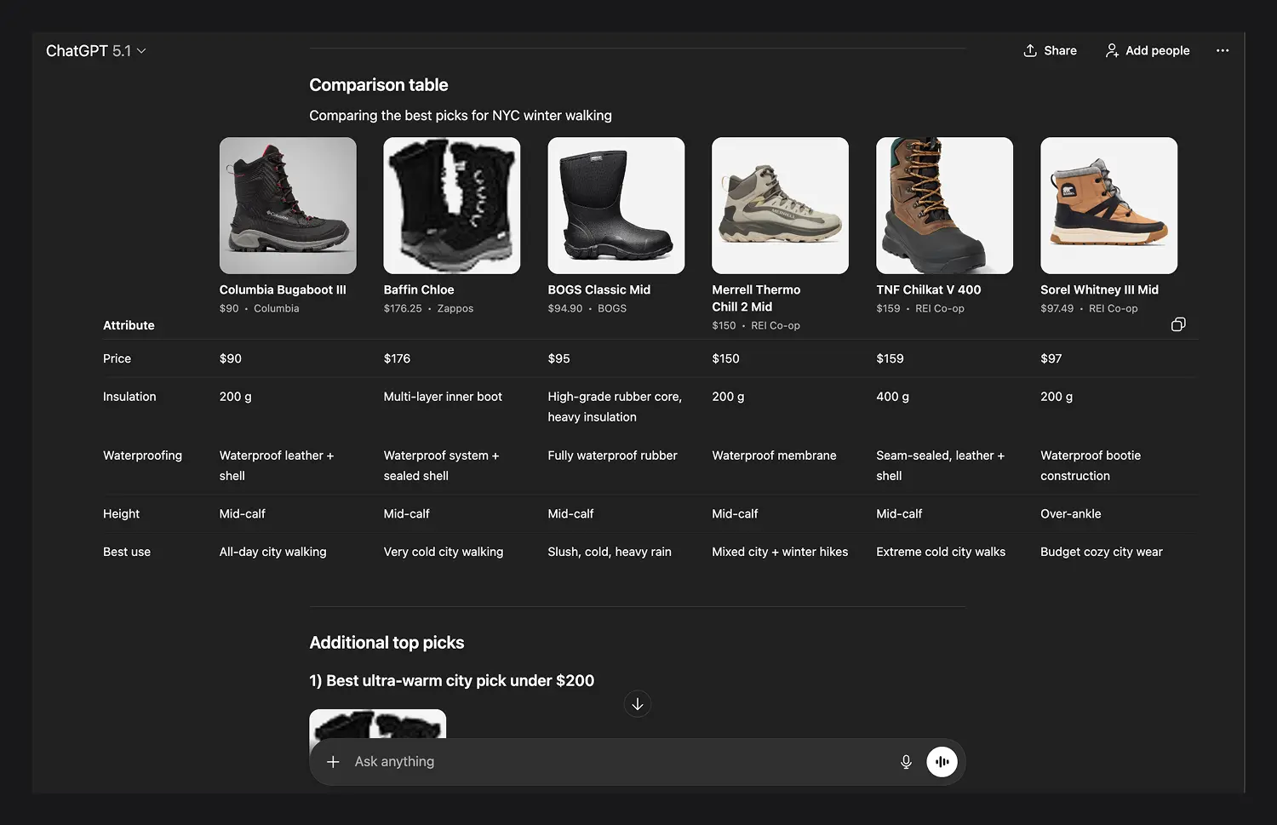The image size is (1277, 825).
Task: Click the Waterproofing row label
Action: point(142,455)
